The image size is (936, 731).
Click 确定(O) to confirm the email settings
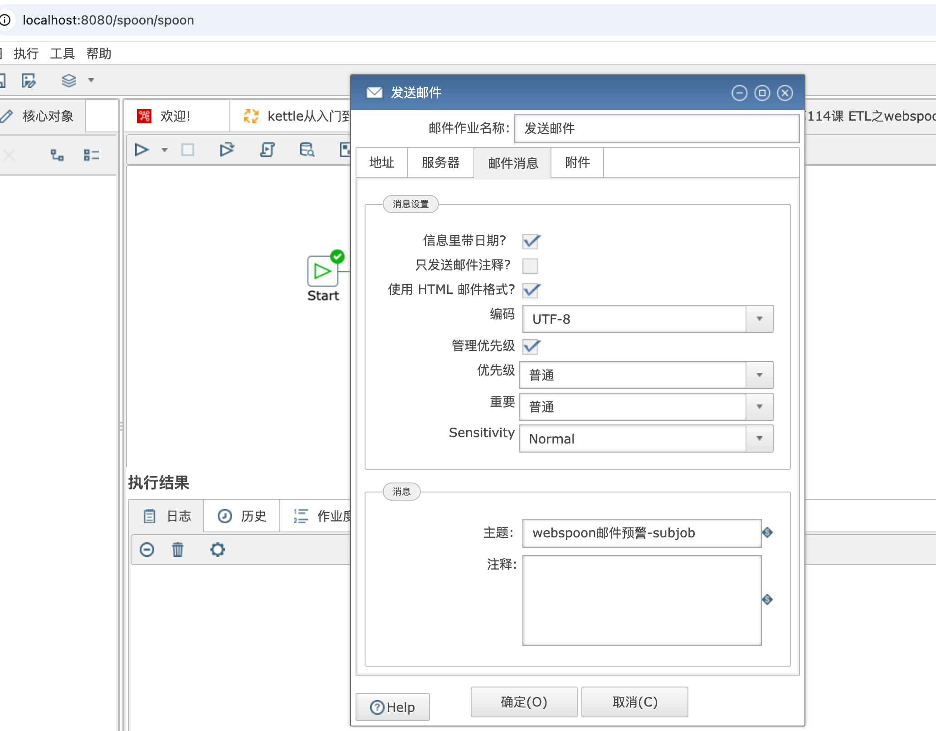pyautogui.click(x=524, y=702)
